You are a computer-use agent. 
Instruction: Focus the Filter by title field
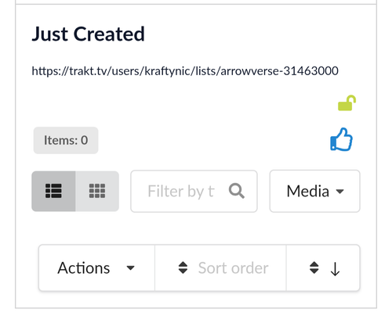pos(194,191)
